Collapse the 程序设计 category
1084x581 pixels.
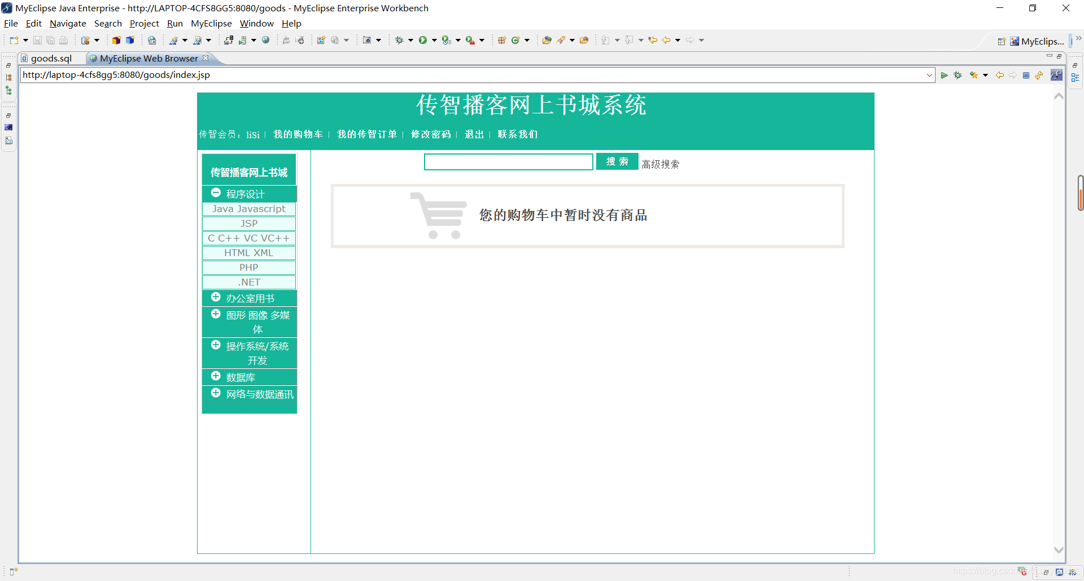(216, 192)
